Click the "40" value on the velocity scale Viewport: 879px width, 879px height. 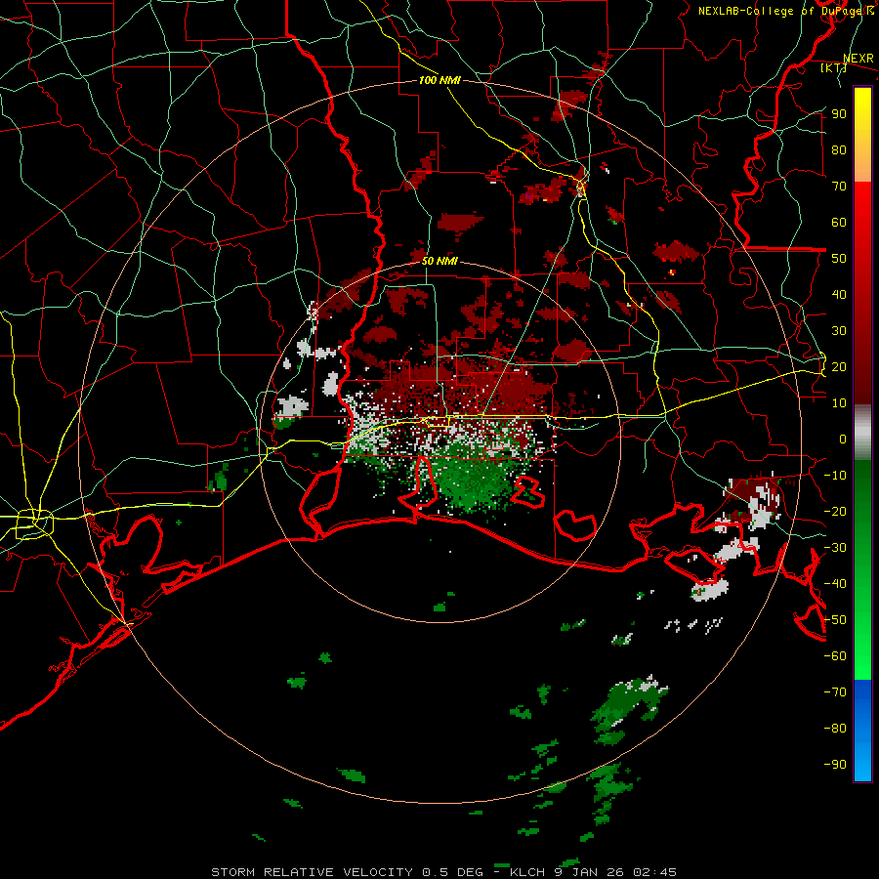coord(839,294)
